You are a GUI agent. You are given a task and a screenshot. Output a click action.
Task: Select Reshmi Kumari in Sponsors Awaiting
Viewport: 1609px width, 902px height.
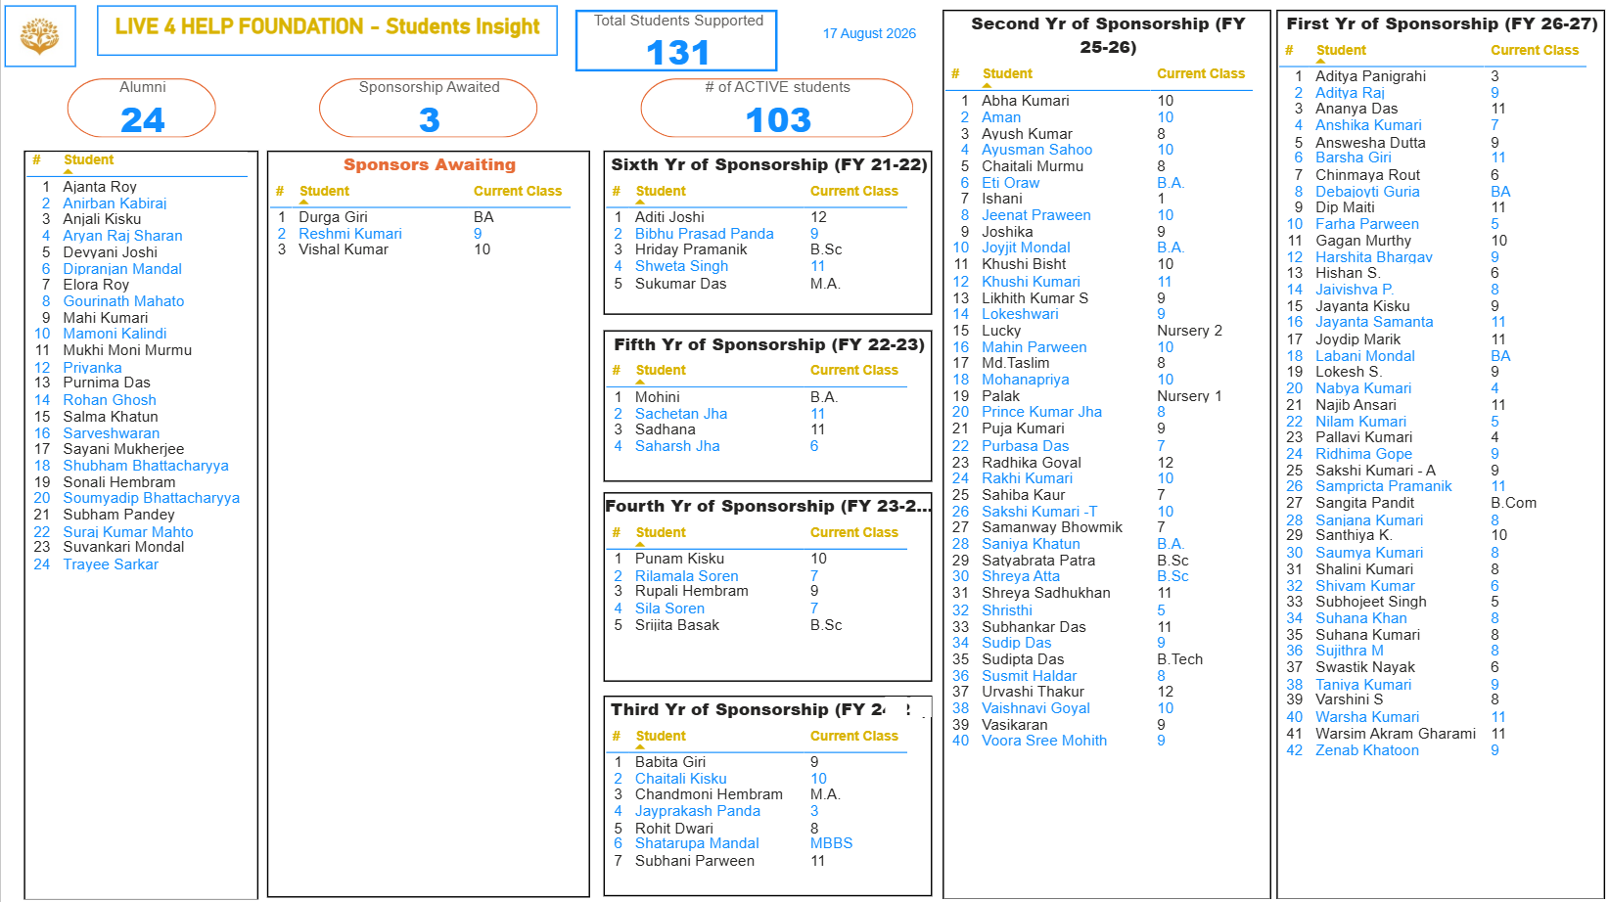[x=421, y=234]
